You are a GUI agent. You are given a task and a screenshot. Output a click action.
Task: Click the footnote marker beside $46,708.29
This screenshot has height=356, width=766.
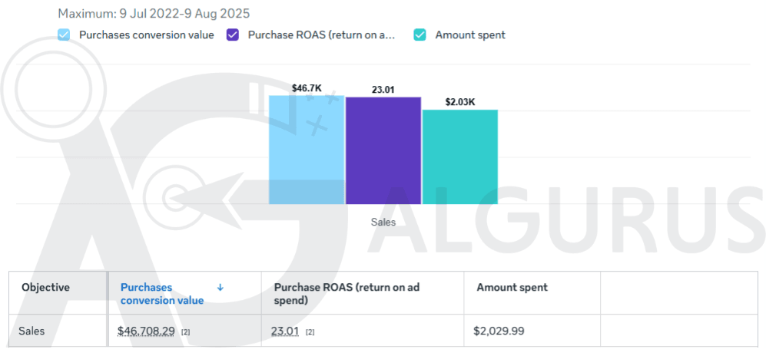point(186,332)
